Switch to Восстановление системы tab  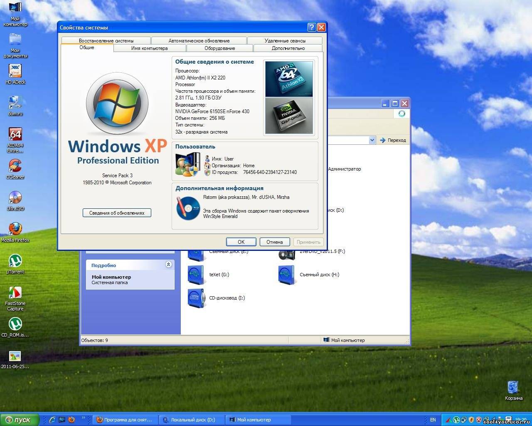[106, 41]
